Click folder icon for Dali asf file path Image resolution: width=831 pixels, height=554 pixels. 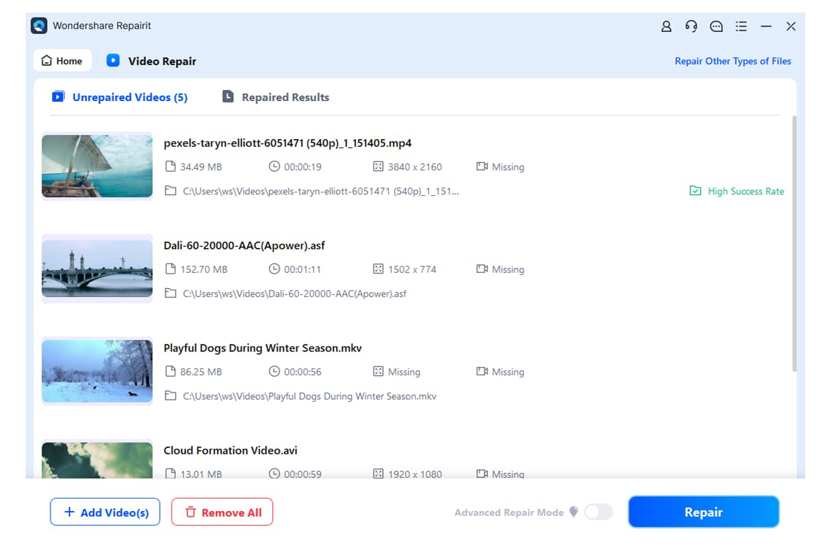170,294
